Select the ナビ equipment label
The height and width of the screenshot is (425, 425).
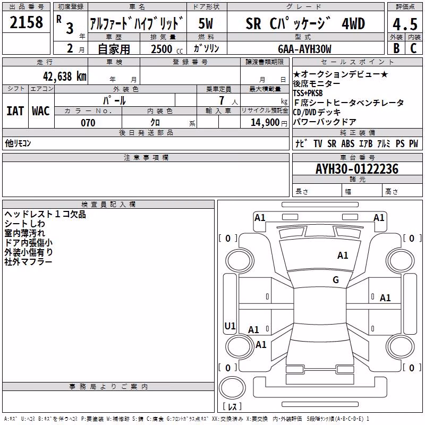click(x=301, y=143)
